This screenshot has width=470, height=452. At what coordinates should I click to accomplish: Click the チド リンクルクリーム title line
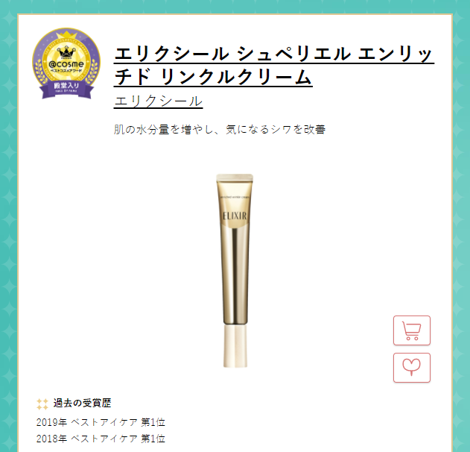213,77
